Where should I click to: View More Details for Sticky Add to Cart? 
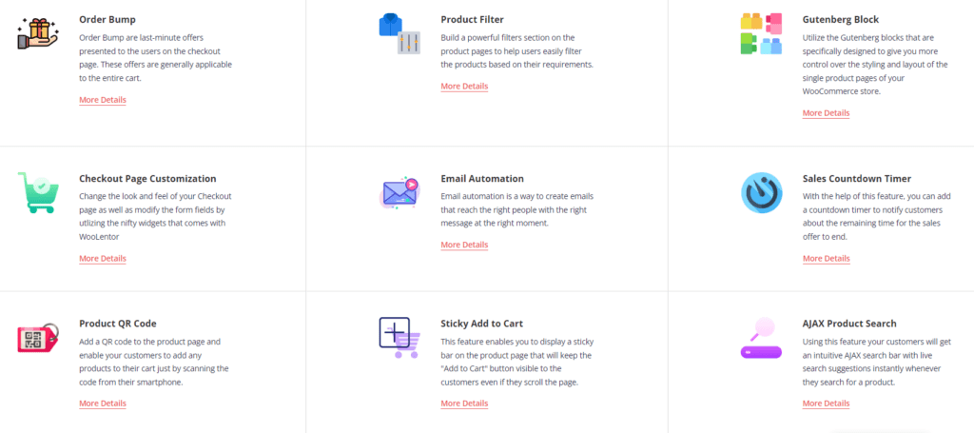click(x=464, y=403)
